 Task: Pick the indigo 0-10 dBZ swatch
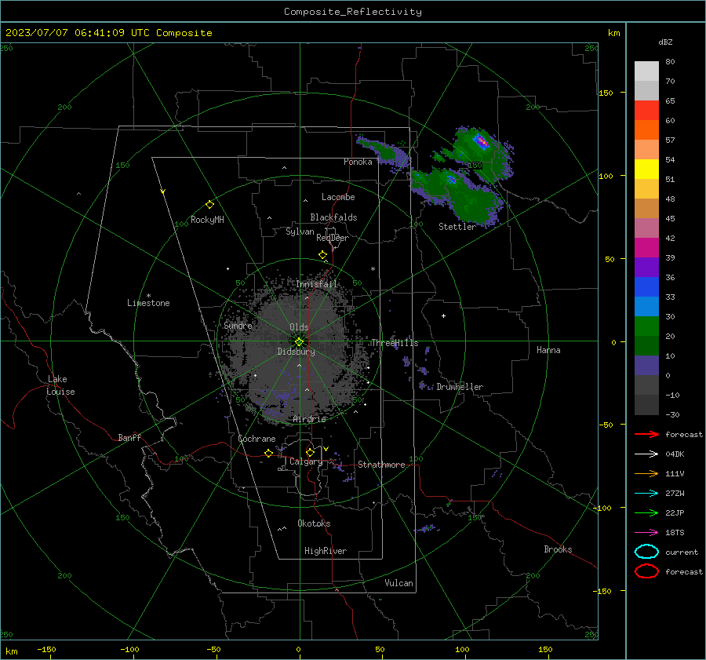(x=646, y=365)
